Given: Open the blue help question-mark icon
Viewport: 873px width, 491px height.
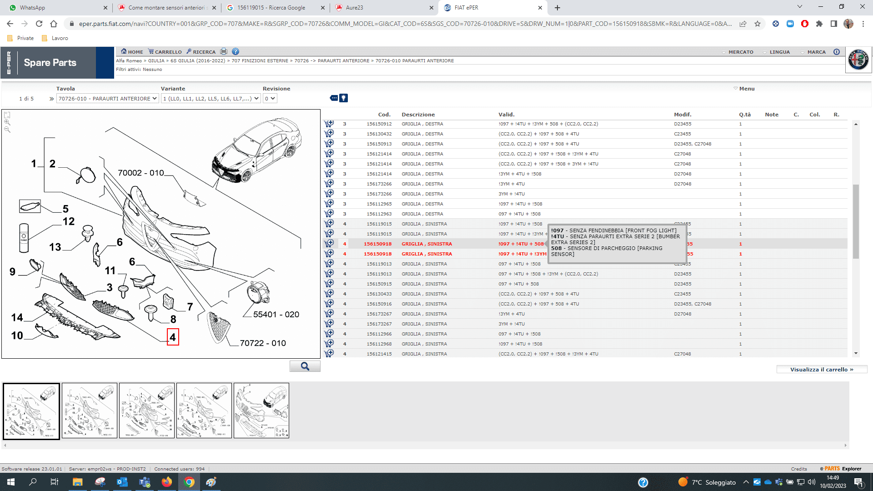Looking at the screenshot, I should point(236,51).
